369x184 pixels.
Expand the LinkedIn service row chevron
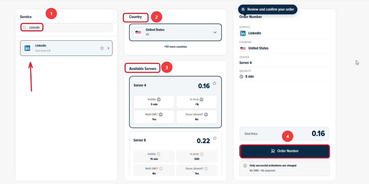point(109,48)
